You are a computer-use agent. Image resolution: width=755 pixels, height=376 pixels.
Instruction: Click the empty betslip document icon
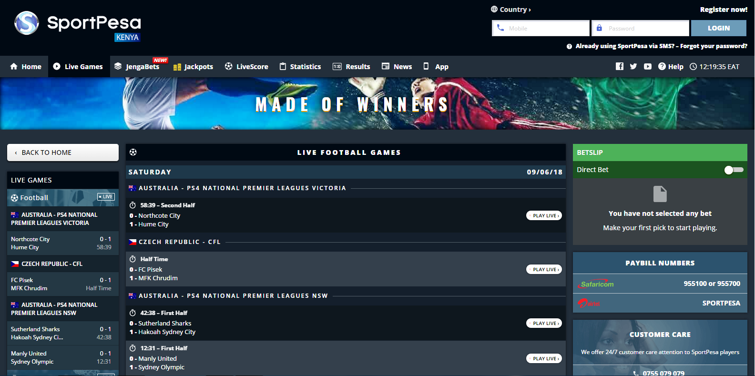[x=660, y=194]
